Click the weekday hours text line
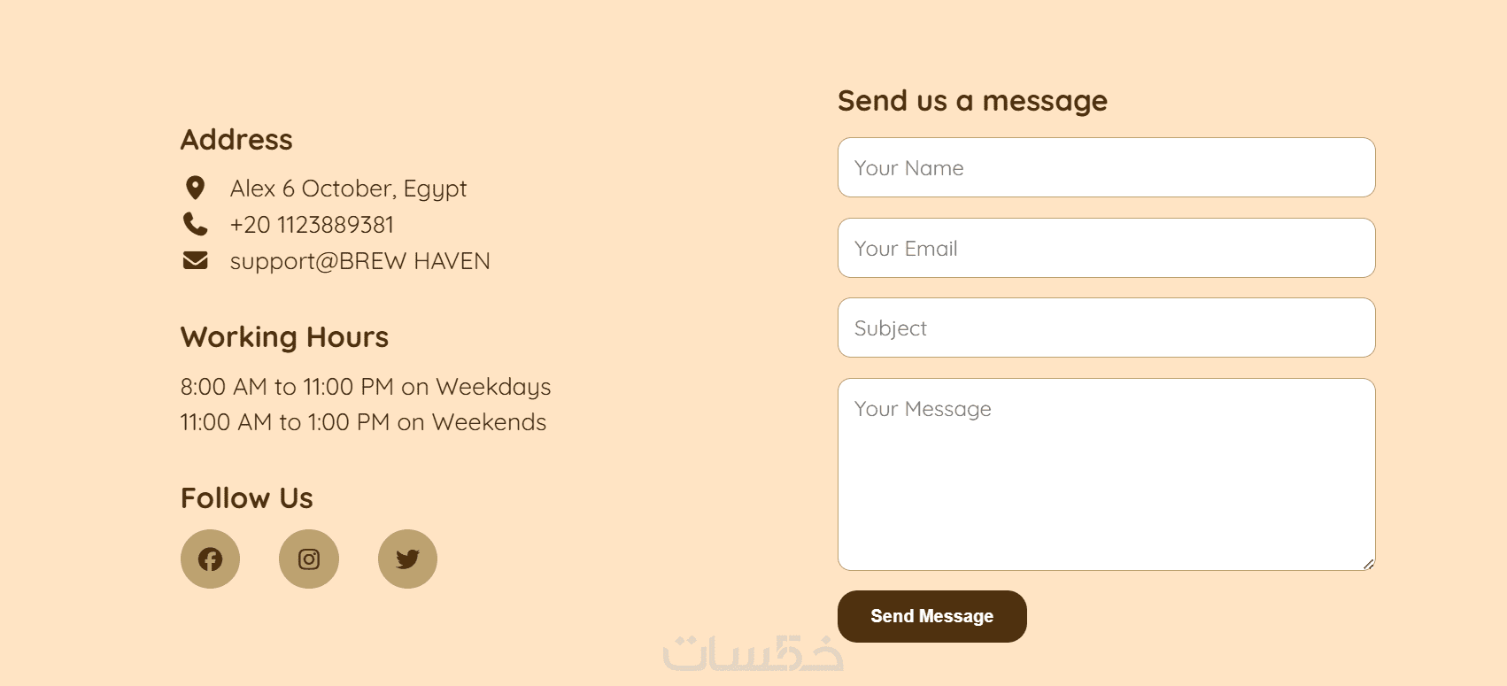The width and height of the screenshot is (1507, 686). point(365,387)
